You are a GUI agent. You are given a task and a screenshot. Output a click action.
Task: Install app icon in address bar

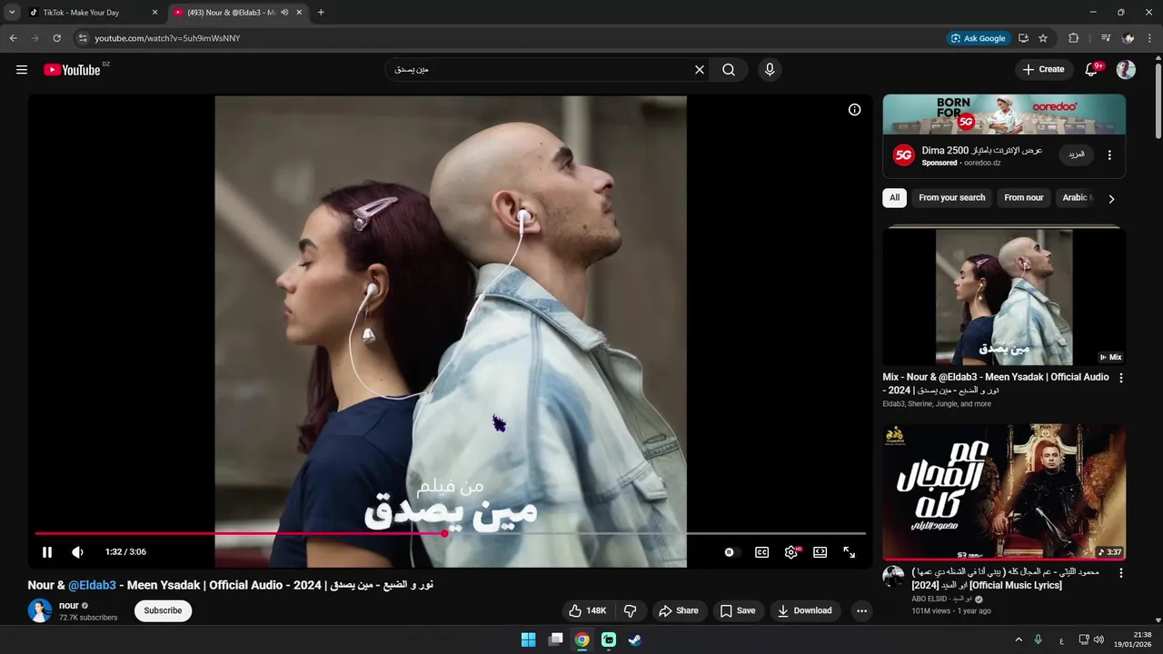(1023, 38)
